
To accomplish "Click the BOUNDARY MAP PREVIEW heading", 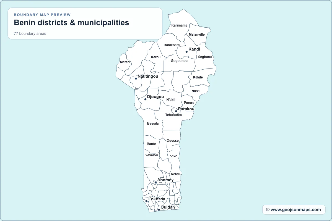I will [42, 15].
